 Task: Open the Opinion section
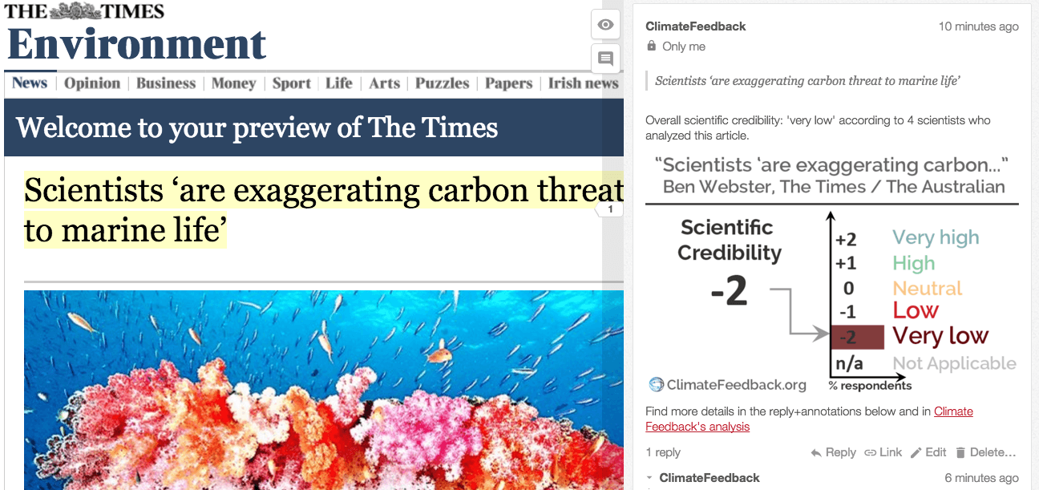(92, 83)
